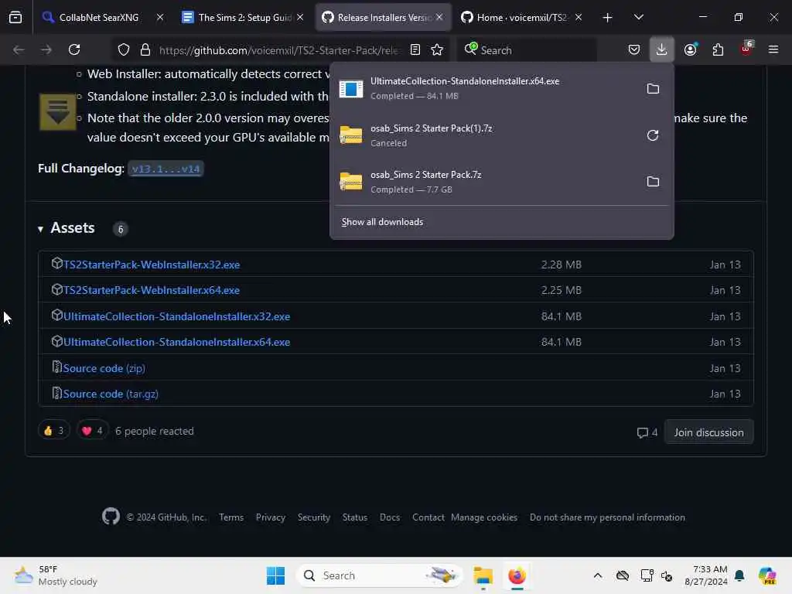Reload the current GitHub page
This screenshot has height=594, width=792.
tap(74, 49)
